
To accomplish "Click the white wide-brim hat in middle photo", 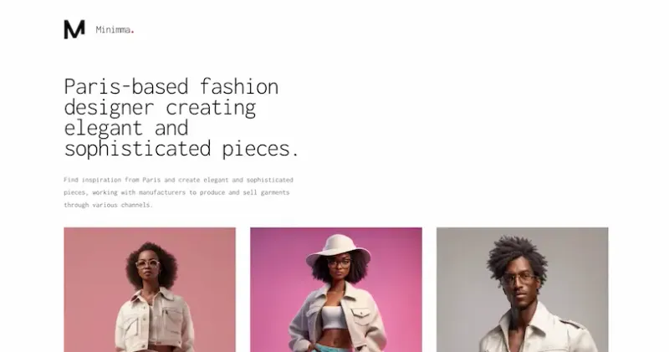I will pos(338,250).
